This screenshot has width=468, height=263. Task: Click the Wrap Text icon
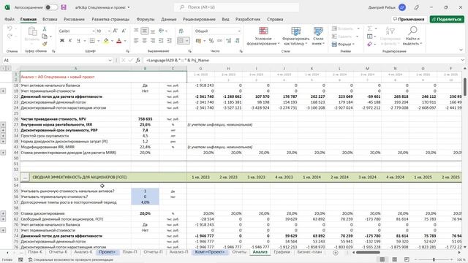coord(181,31)
